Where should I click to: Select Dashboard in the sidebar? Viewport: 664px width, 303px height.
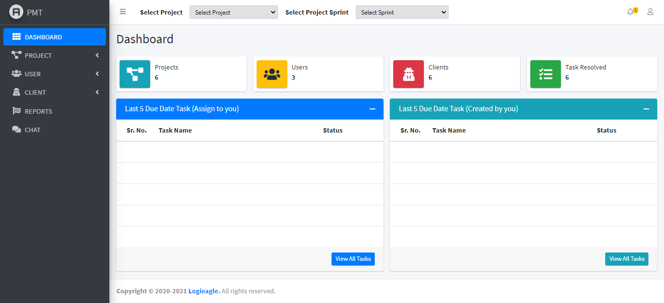click(x=54, y=37)
